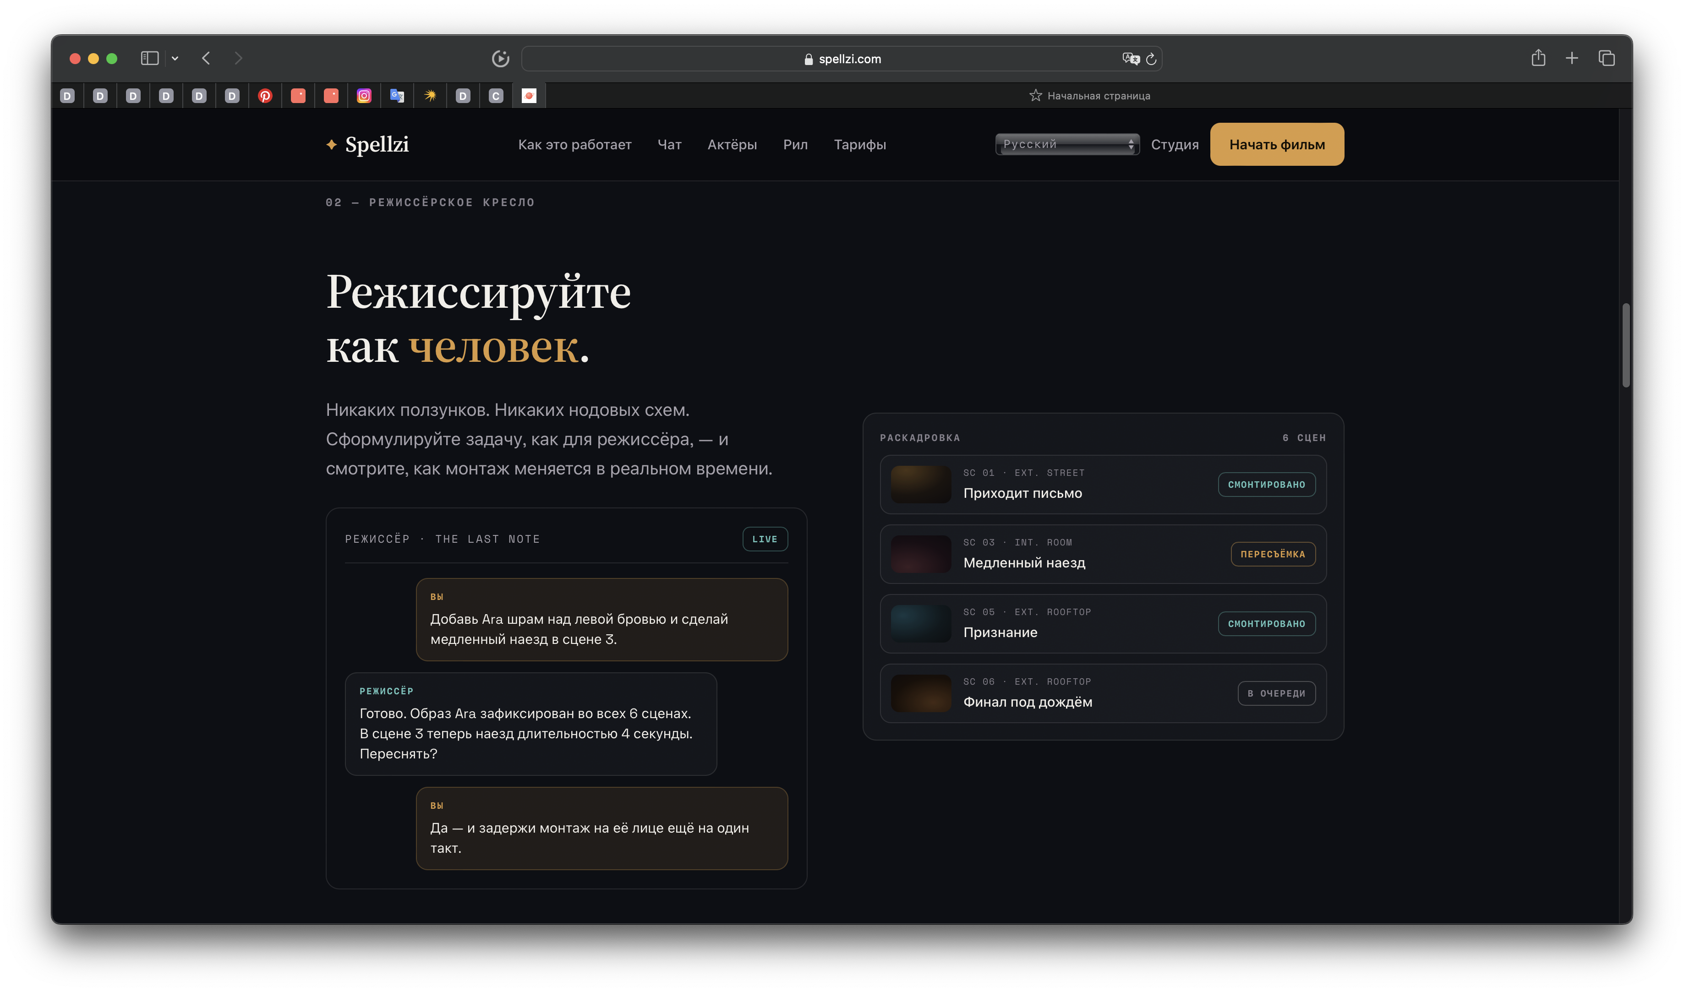
Task: Click the Студия link
Action: coord(1175,144)
